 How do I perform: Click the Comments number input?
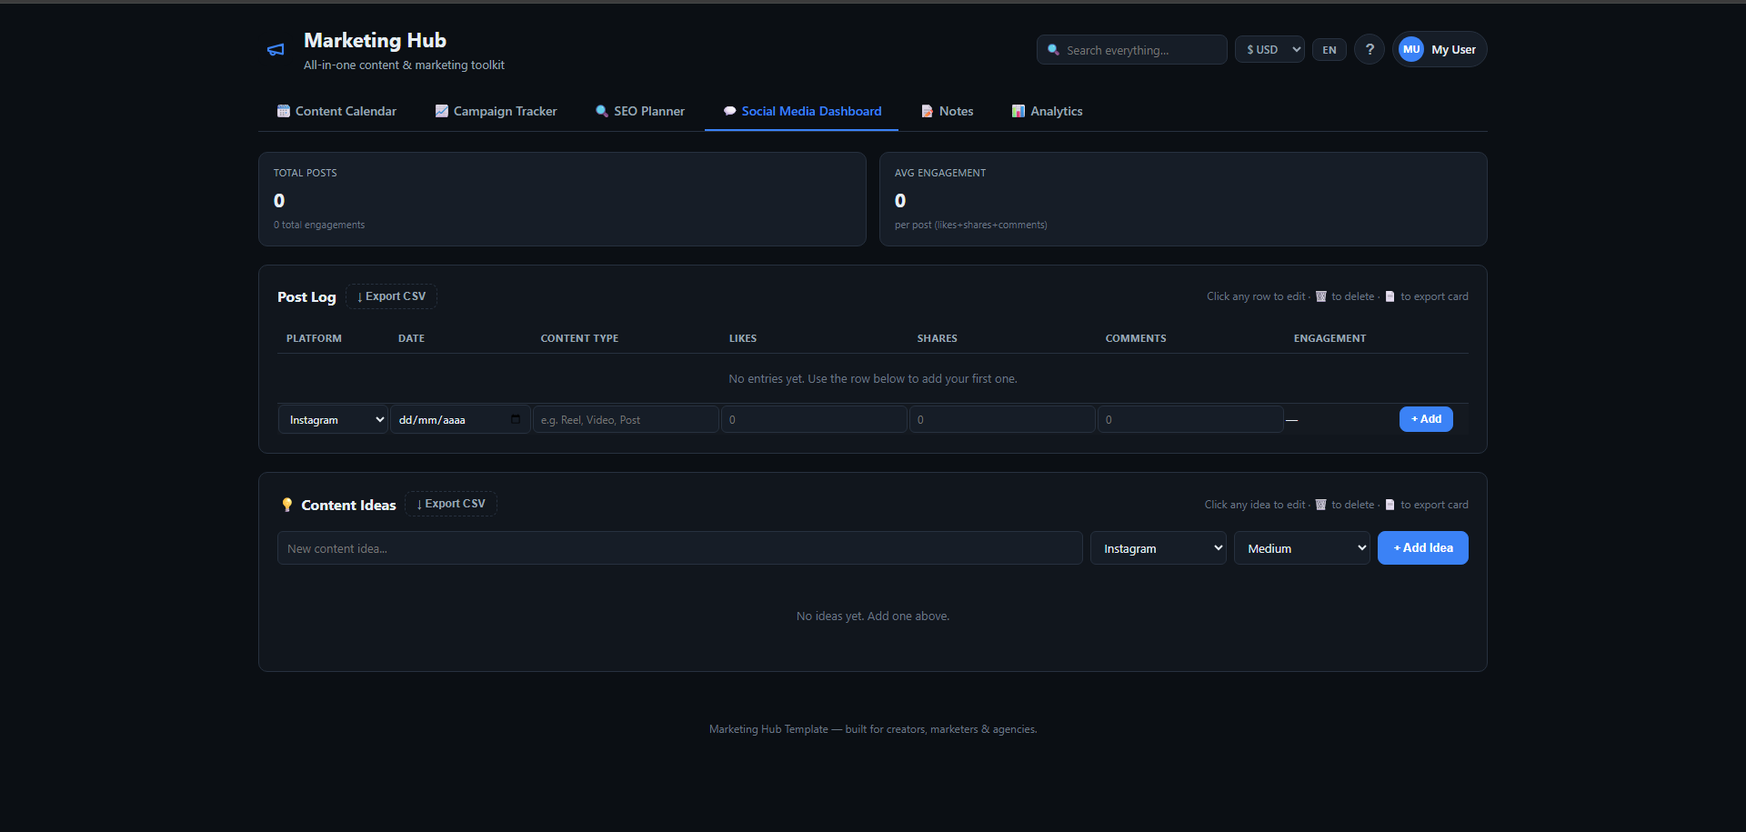[x=1190, y=419]
